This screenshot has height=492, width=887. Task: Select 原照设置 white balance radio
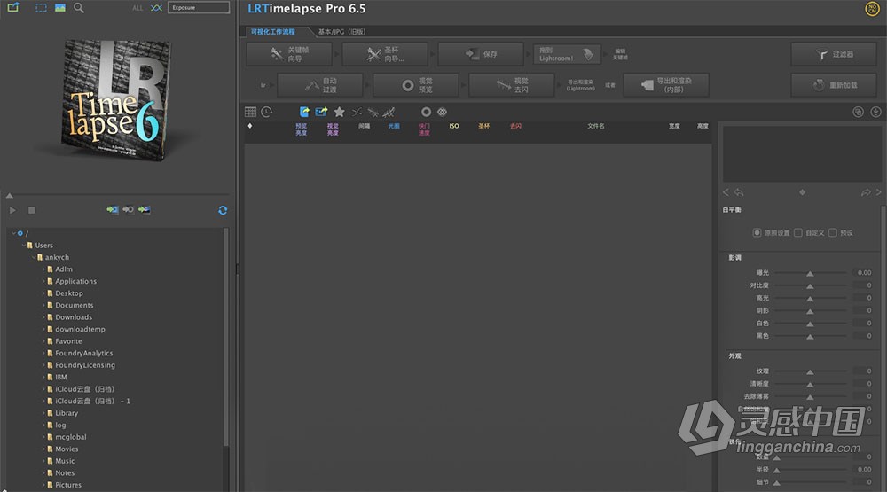[x=757, y=232]
